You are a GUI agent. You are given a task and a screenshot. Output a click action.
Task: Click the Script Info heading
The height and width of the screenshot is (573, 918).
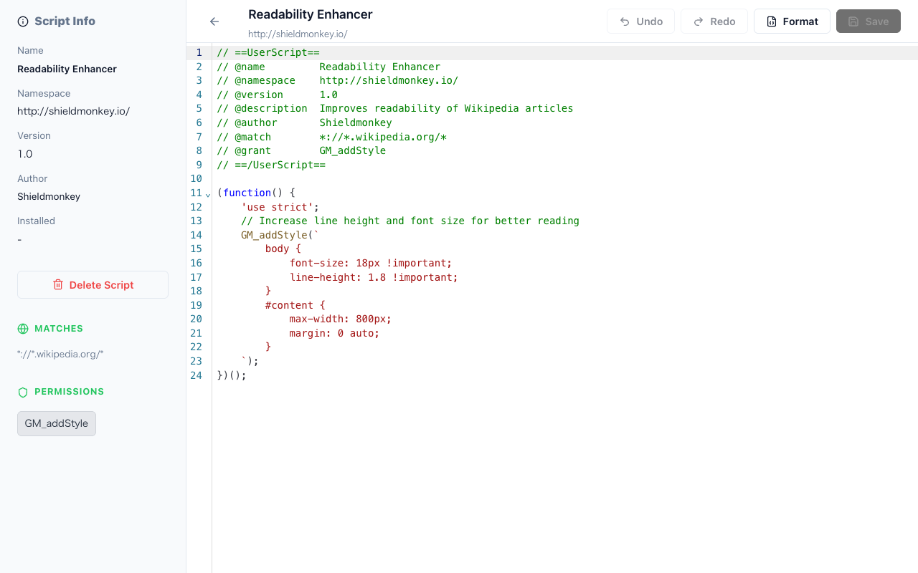(65, 21)
